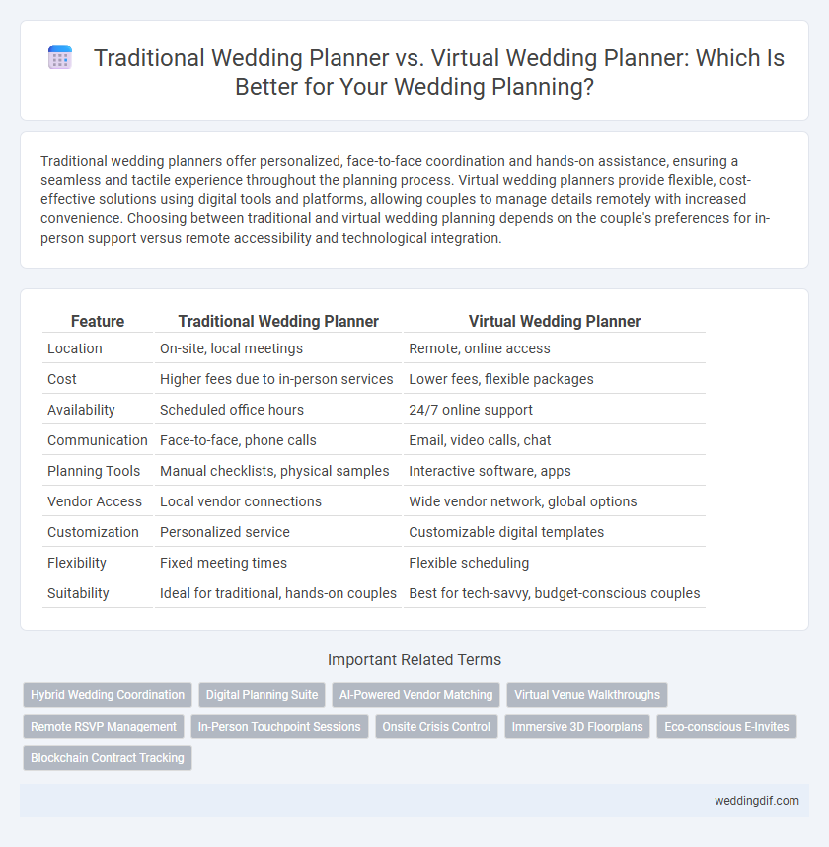Select the Customization row label
Screen dimensions: 829x847
click(93, 532)
